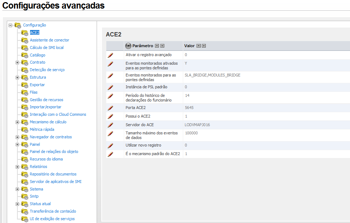Screen dimensions: 350x223
Task: Click the Porta ACE2 parameter text
Action: (136, 108)
